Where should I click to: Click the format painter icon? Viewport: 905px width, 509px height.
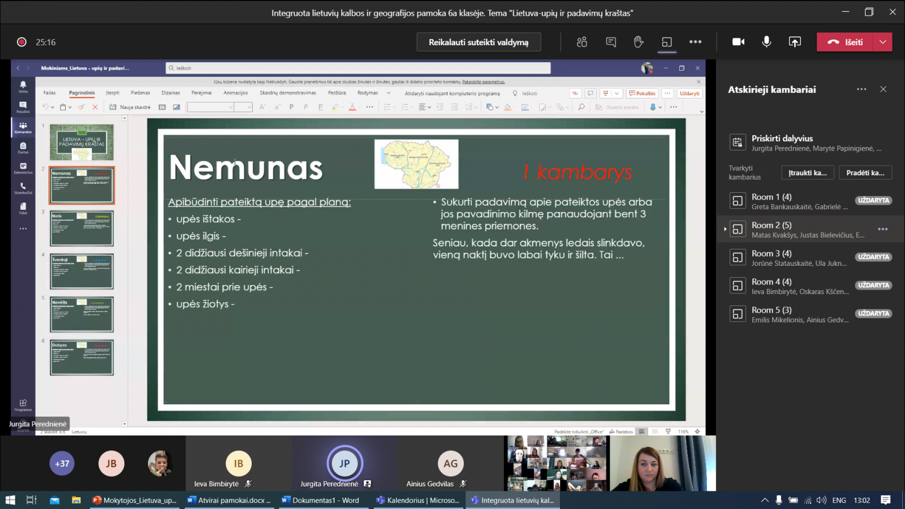tap(81, 107)
